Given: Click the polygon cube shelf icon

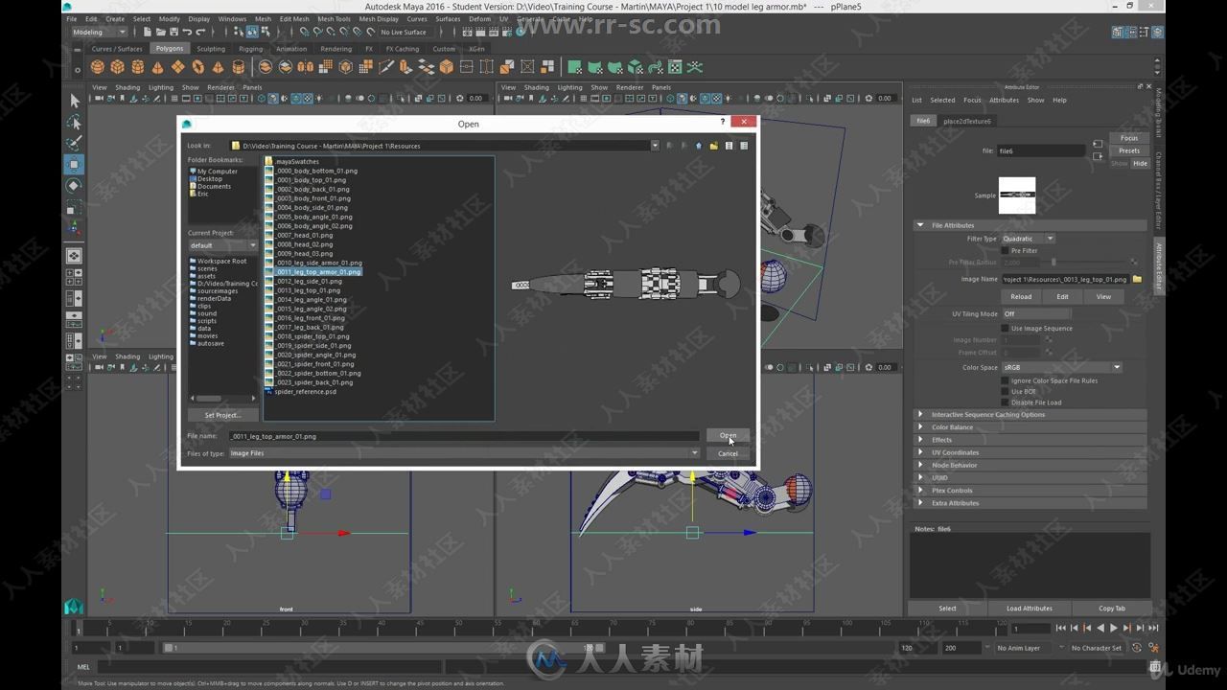Looking at the screenshot, I should pos(117,67).
